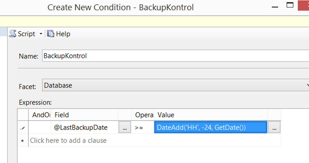Select the DateAdd value cell
Screen dimensions: 309x163
211,127
